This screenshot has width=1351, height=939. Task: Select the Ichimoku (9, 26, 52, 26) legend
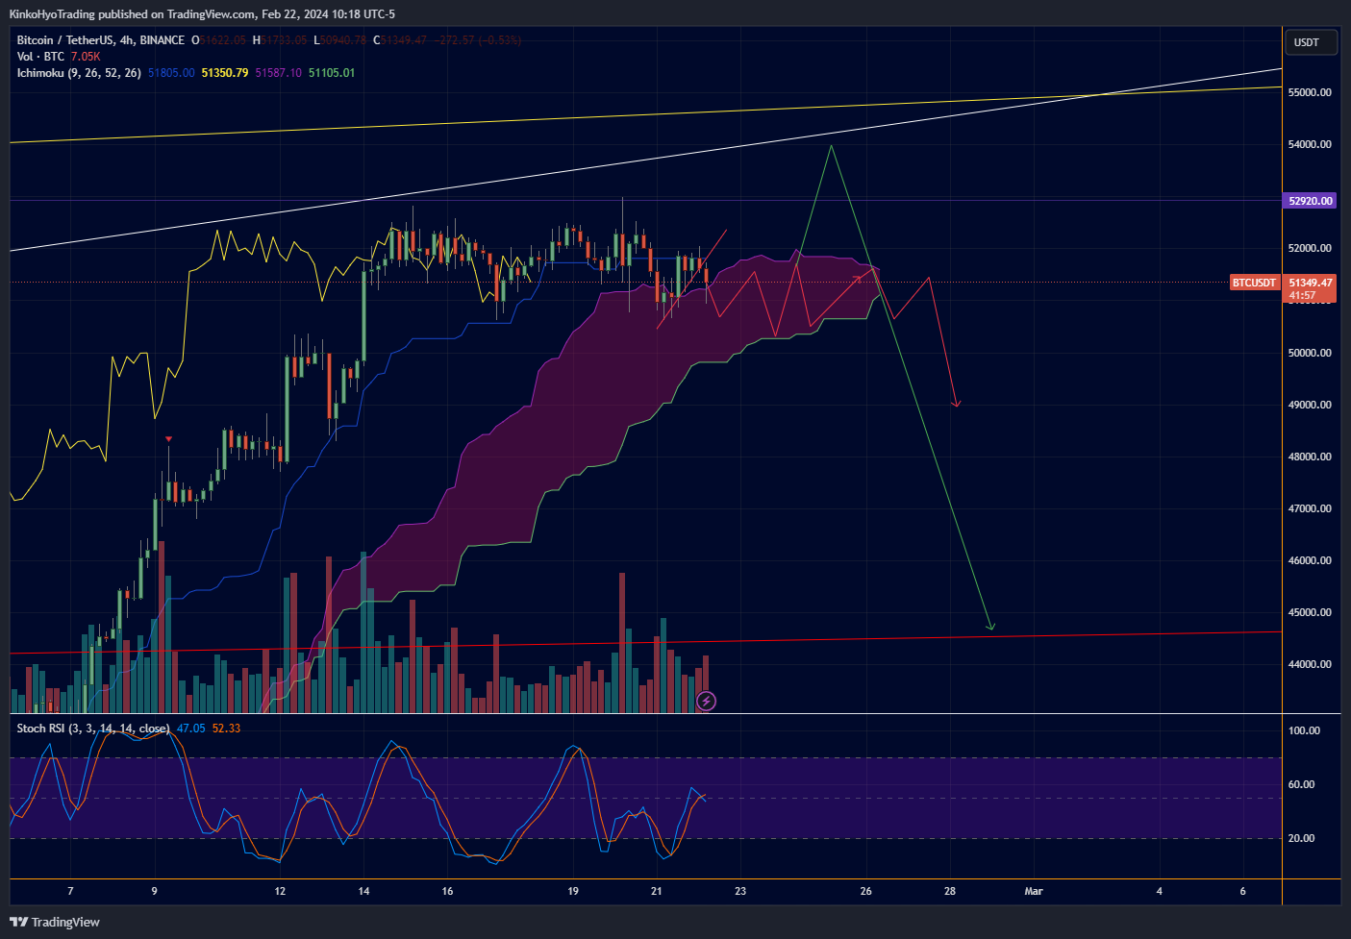pyautogui.click(x=79, y=73)
